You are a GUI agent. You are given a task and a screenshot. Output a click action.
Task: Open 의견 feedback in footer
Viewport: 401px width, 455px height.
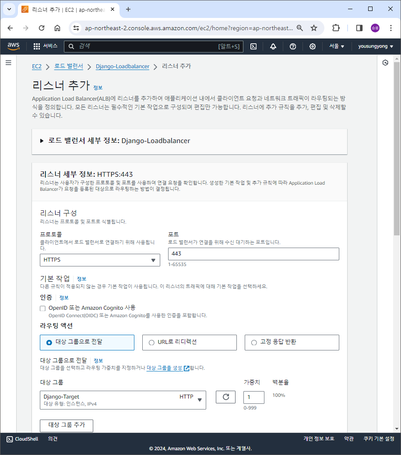[x=53, y=439]
